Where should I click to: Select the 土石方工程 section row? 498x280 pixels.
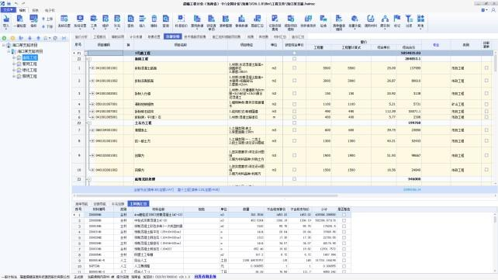(282, 123)
